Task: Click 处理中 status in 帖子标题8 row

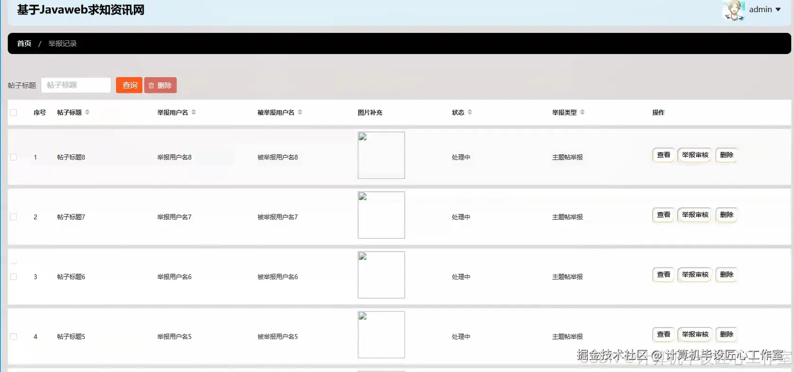Action: tap(461, 157)
